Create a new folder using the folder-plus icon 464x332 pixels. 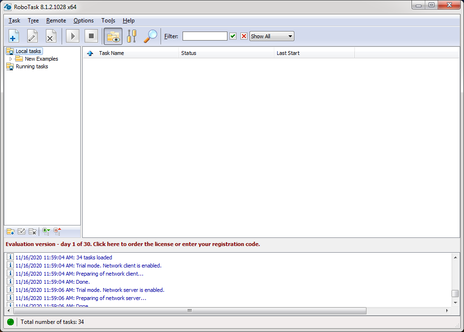pos(10,231)
